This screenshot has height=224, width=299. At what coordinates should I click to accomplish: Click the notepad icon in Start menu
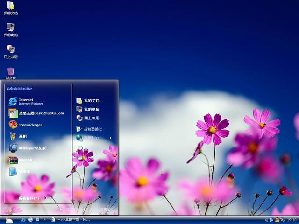pos(13,171)
